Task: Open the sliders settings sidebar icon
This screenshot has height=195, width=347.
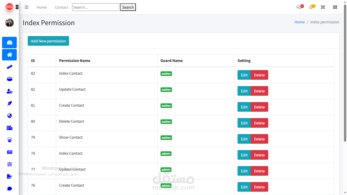Action: pyautogui.click(x=9, y=164)
